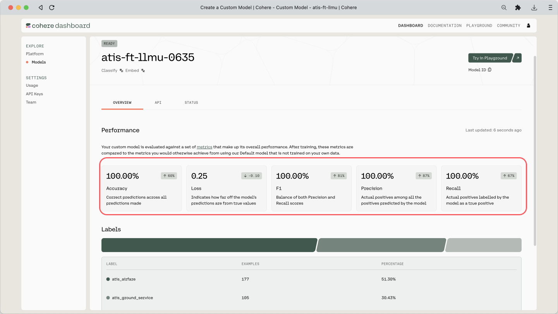558x314 pixels.
Task: Click the atis_airfare label row
Action: coord(311,279)
